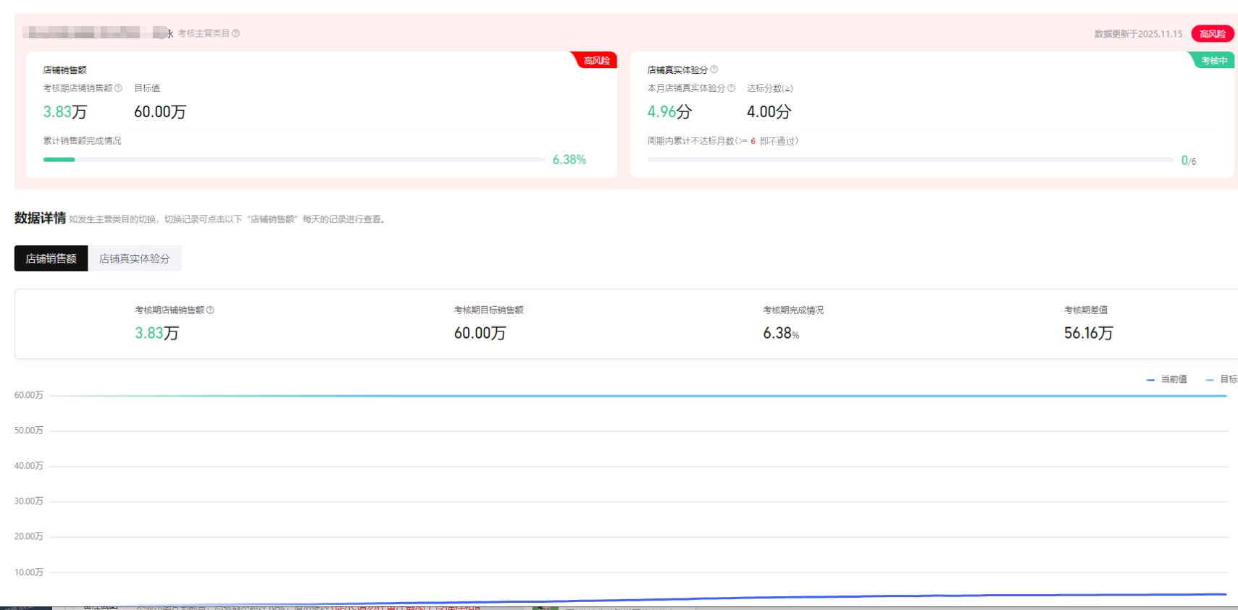Click help icon beside 考核期店铺销售额 in data details

pos(210,310)
